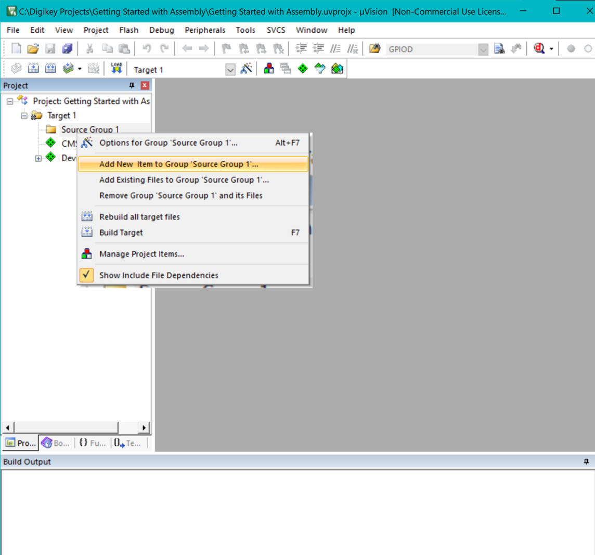The height and width of the screenshot is (555, 595).
Task: Expand the Device node in project tree
Action: tap(37, 158)
